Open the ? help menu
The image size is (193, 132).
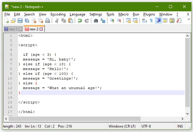coord(177,14)
